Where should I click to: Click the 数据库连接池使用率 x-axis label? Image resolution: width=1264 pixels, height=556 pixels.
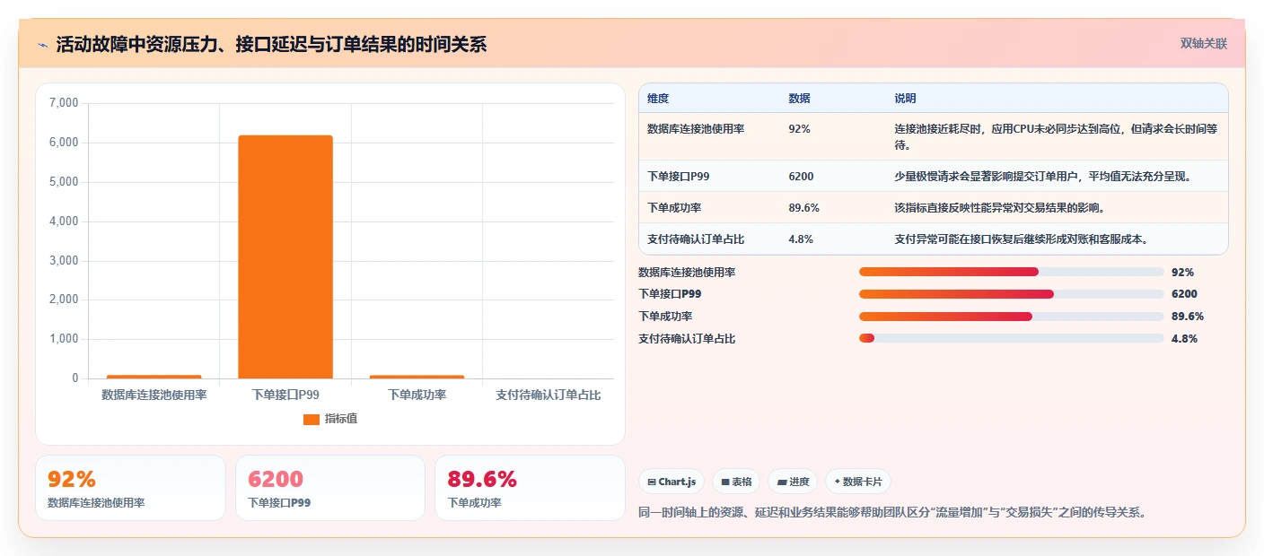pyautogui.click(x=154, y=395)
